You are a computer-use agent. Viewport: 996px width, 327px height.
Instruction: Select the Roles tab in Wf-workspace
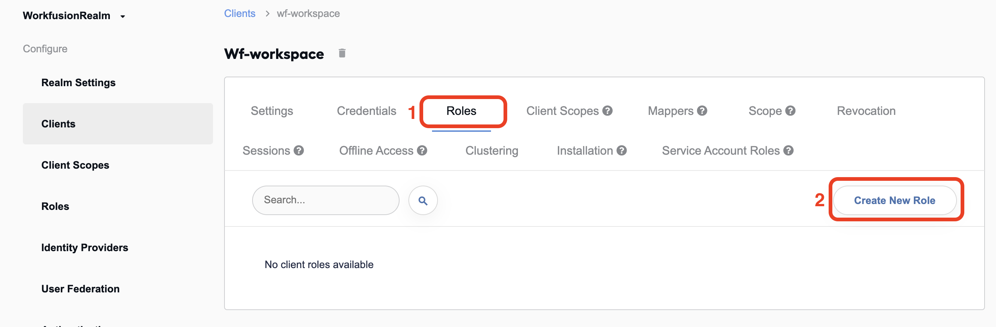point(461,111)
